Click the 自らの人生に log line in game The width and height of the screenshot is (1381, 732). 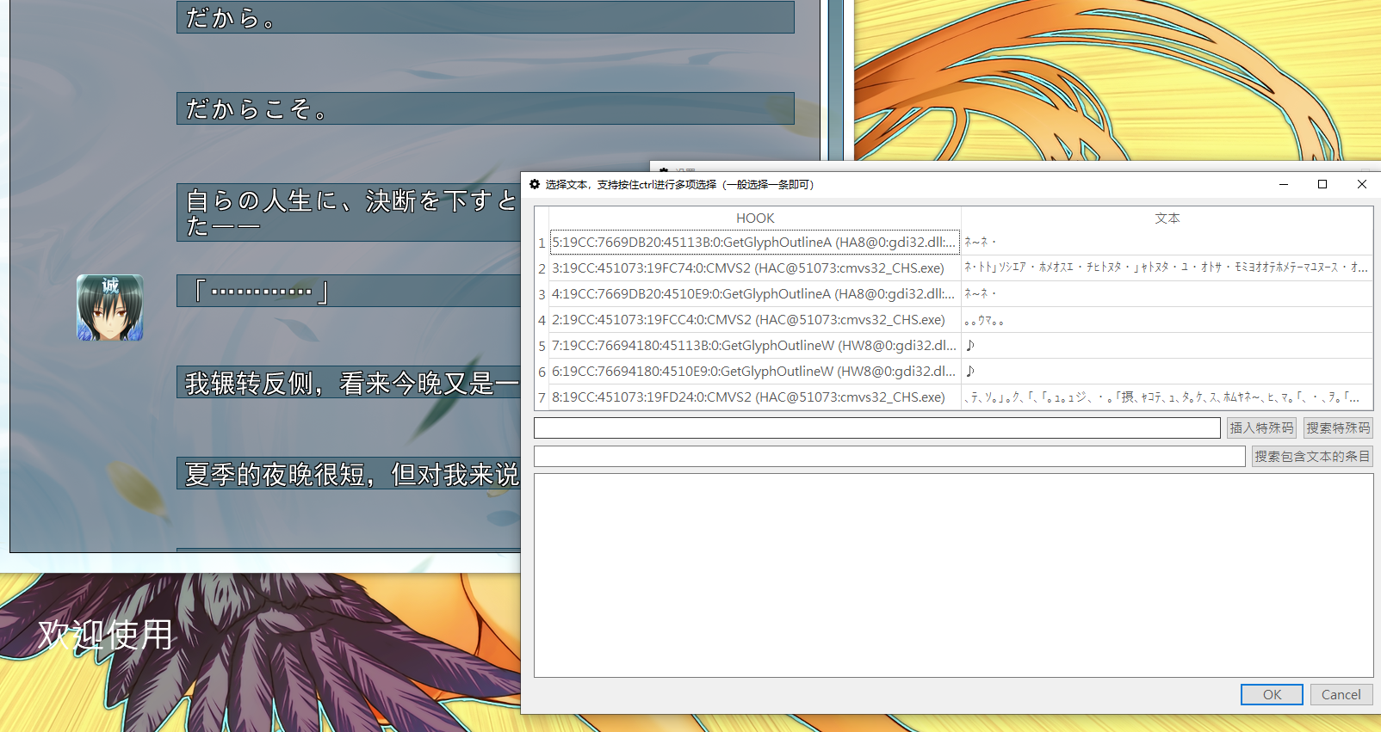349,212
